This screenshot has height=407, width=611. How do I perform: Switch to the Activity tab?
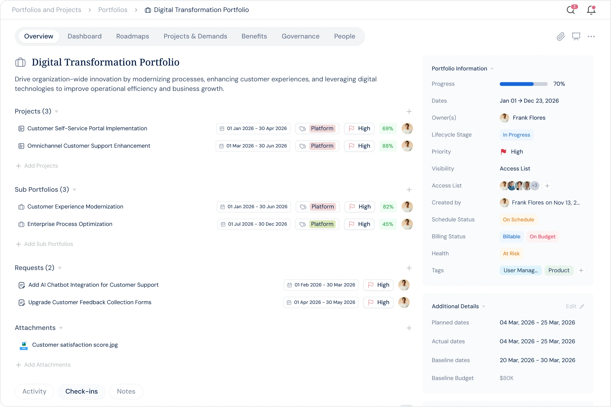[34, 392]
